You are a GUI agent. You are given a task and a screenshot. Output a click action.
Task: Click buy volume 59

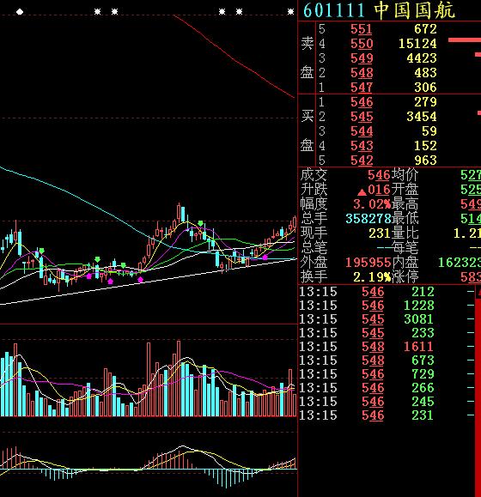[429, 131]
